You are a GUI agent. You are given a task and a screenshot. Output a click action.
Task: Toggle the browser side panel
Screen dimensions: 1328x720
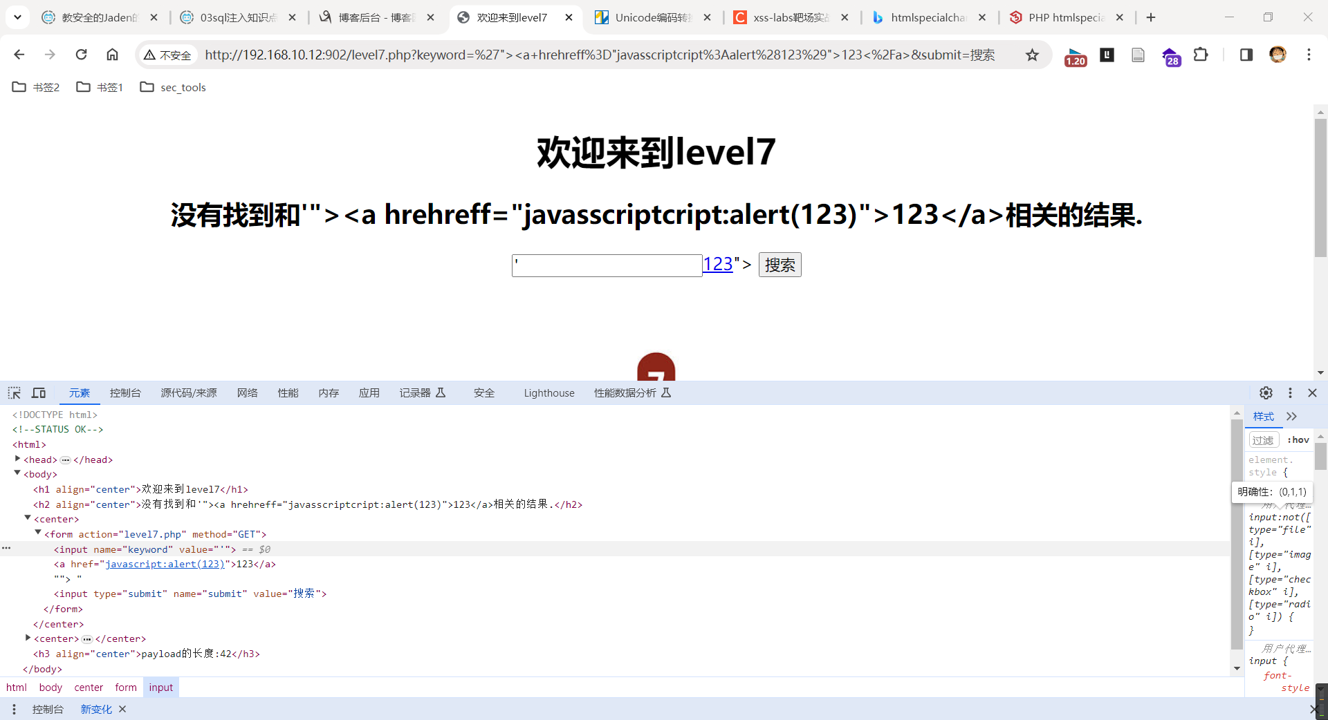pos(1246,55)
